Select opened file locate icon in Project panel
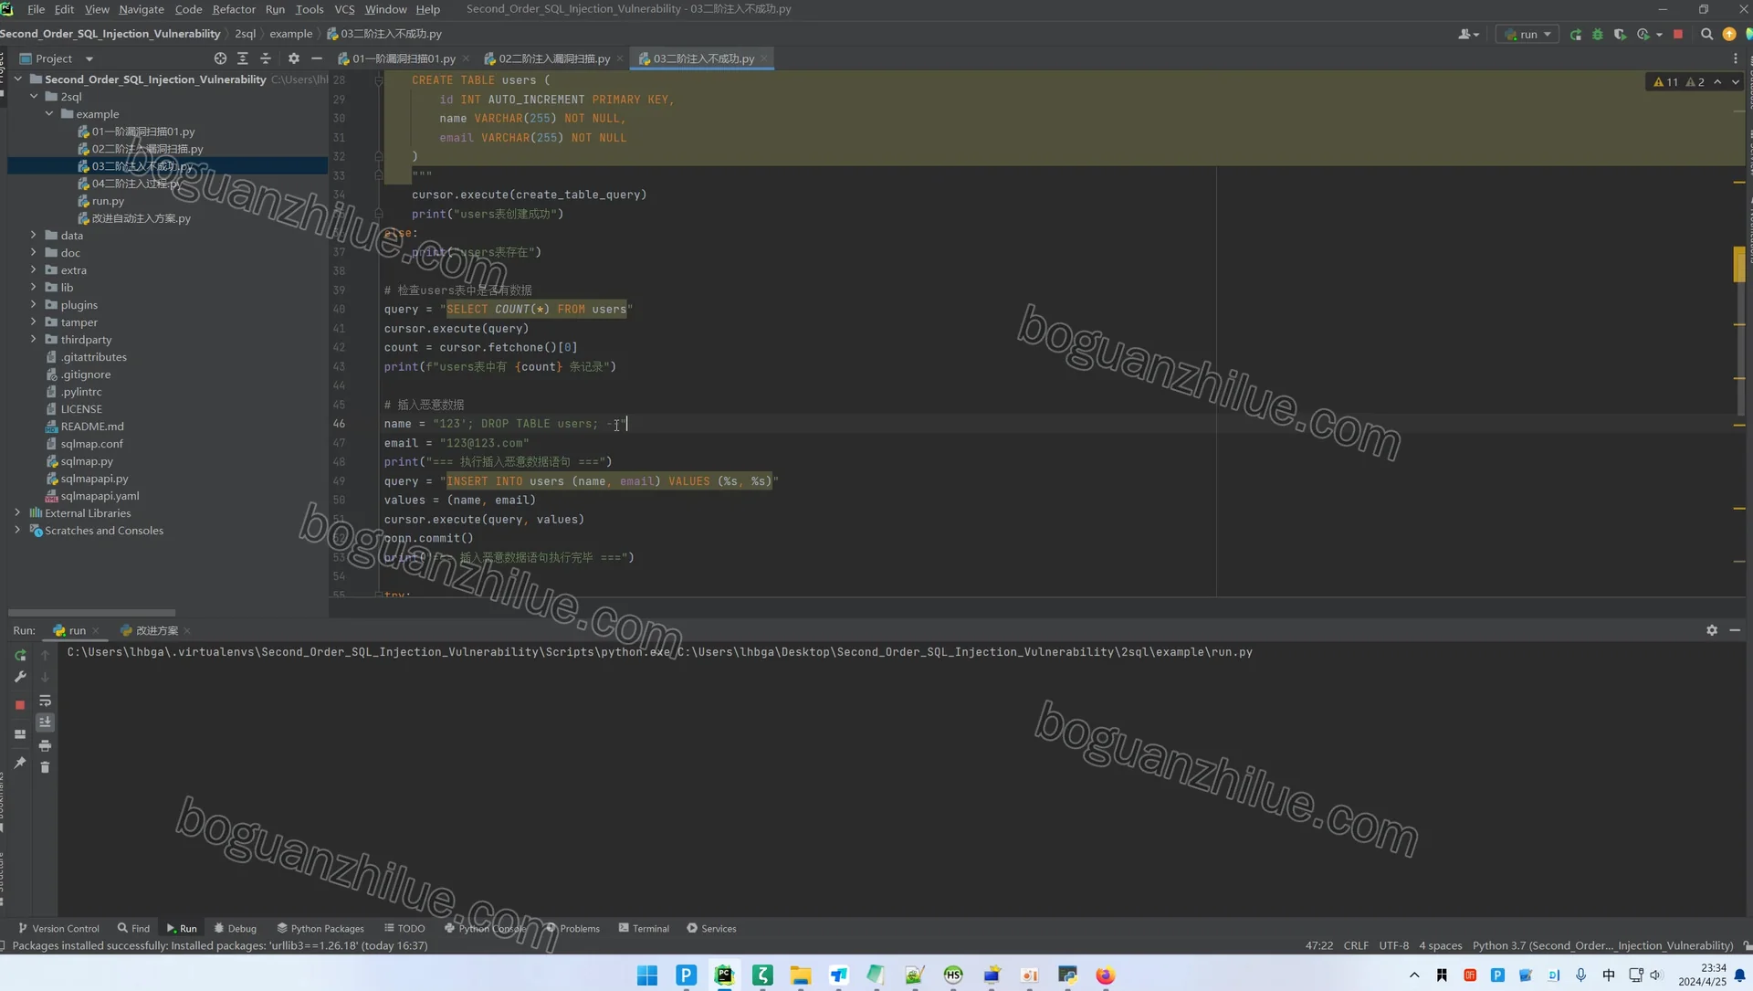The height and width of the screenshot is (991, 1753). point(220,58)
